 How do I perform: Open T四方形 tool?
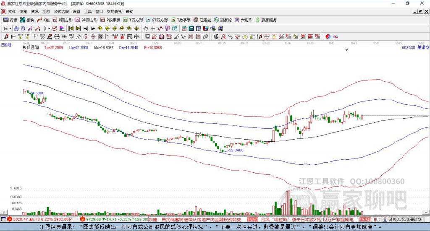(133, 20)
